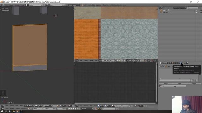The image size is (202, 113).
Task: Open pivot point selector in 3D view header
Action: click(x=40, y=106)
